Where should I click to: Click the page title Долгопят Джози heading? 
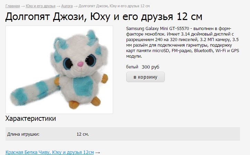[x=104, y=17]
